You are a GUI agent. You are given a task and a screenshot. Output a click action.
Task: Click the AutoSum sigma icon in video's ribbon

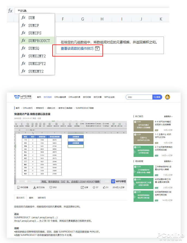pyautogui.click(x=22, y=124)
